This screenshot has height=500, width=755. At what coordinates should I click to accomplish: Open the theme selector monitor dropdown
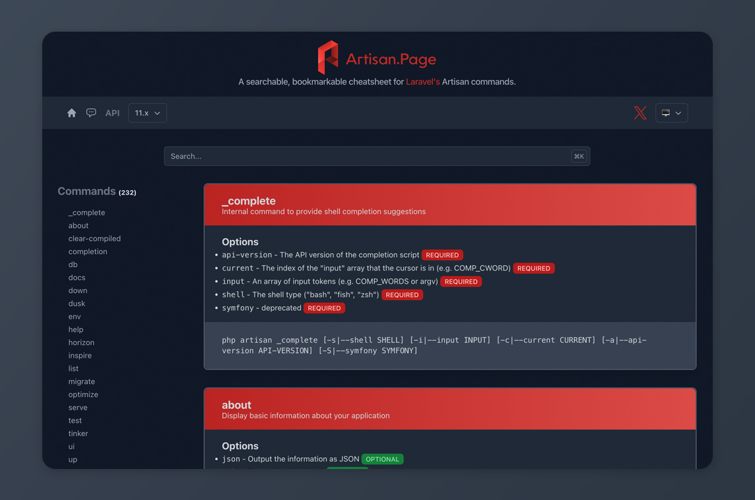pos(671,113)
